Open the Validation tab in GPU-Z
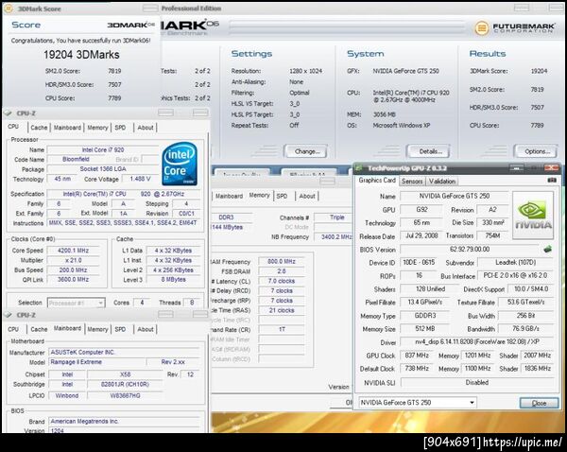 click(x=442, y=181)
